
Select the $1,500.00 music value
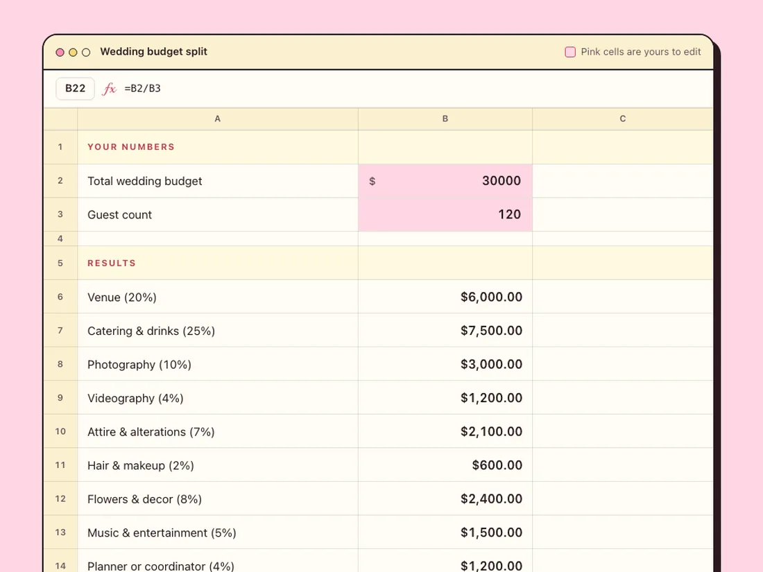pyautogui.click(x=445, y=532)
